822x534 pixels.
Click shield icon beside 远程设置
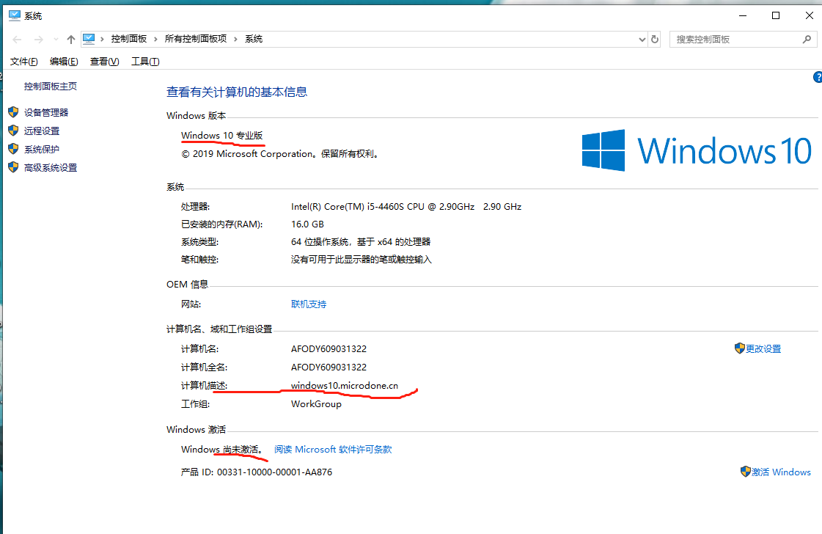tap(14, 130)
